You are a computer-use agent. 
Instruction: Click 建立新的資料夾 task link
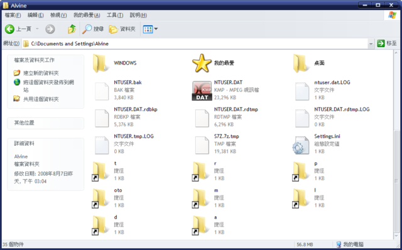tap(41, 73)
